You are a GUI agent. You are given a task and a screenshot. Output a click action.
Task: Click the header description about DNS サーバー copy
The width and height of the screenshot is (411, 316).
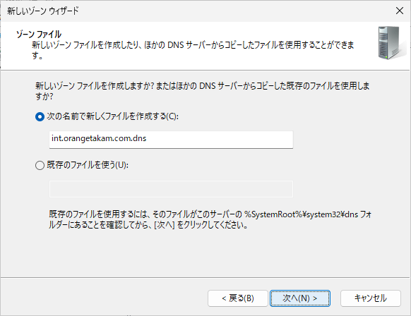[x=193, y=50]
